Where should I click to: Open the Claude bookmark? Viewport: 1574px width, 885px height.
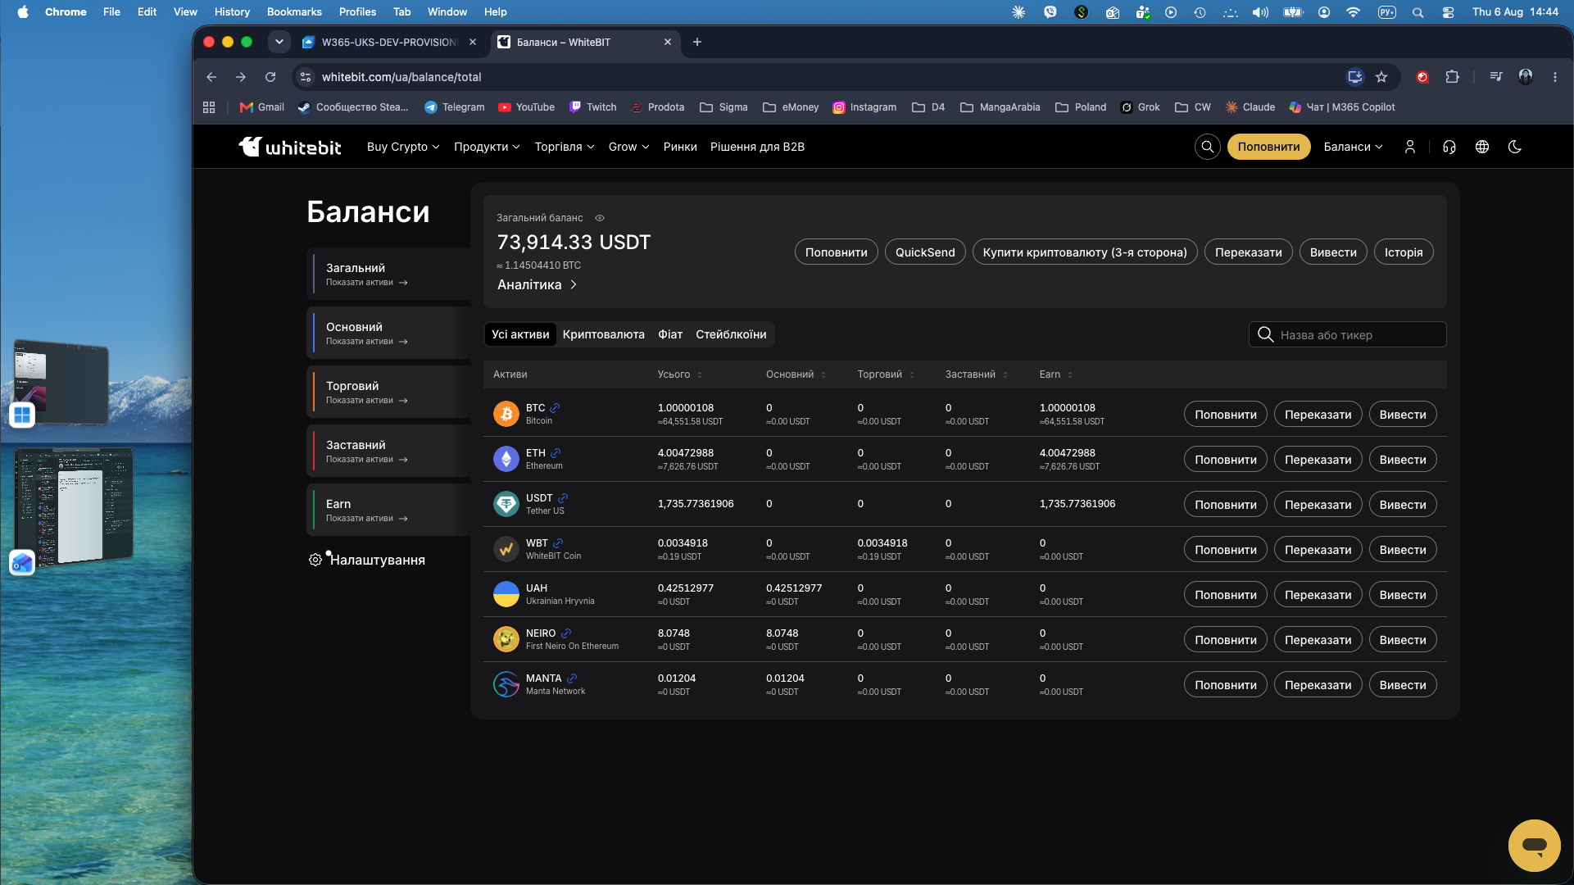click(x=1250, y=107)
